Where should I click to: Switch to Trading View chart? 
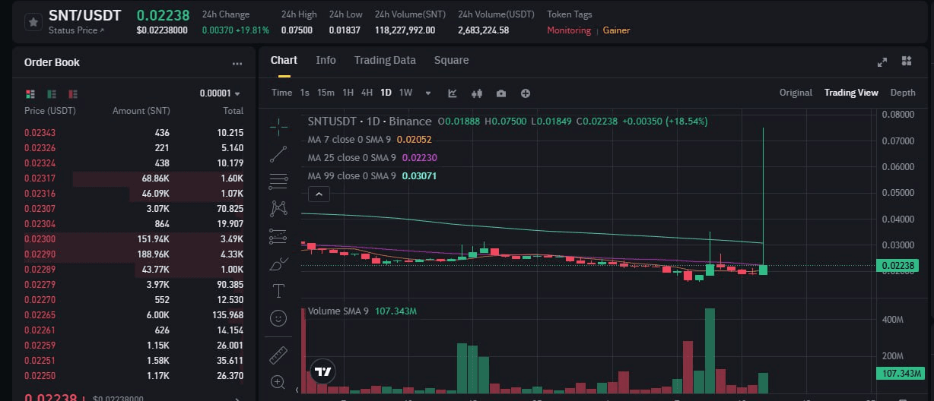point(851,93)
